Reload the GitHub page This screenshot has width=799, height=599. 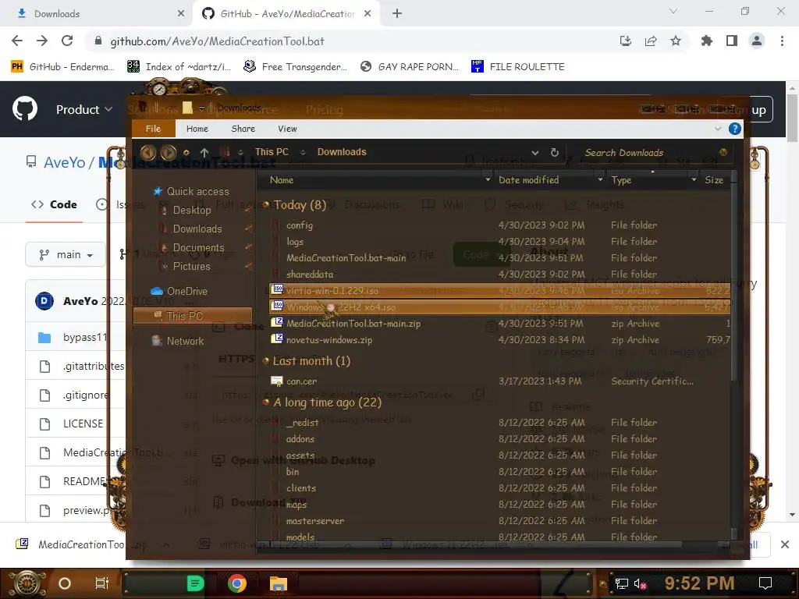(67, 41)
